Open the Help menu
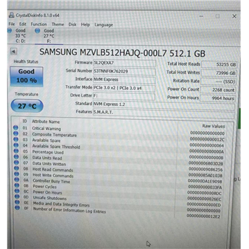Viewport: 249px width, 249px height. tap(85, 24)
